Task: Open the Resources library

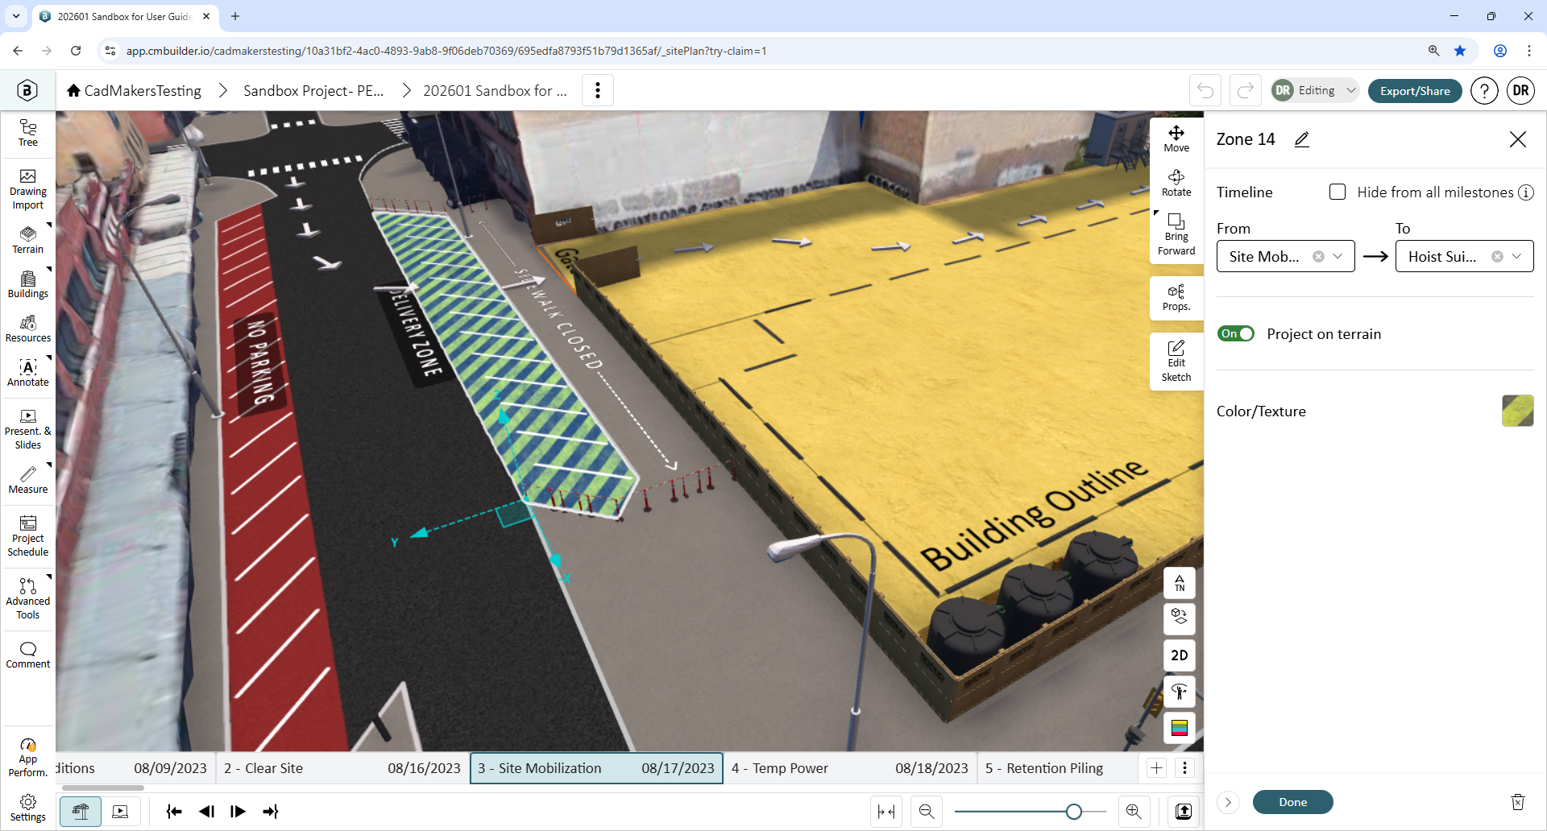Action: 28,329
